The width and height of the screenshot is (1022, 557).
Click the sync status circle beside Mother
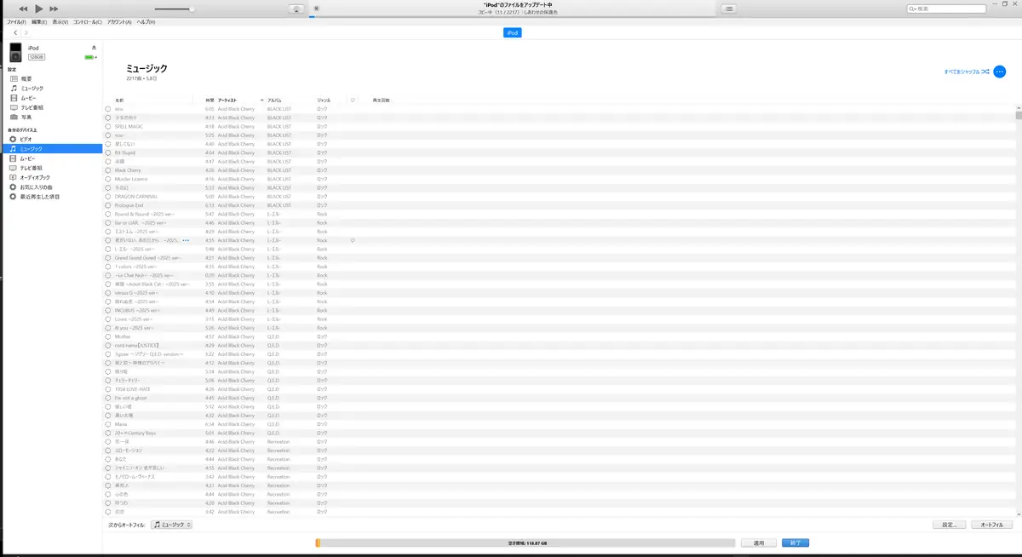click(108, 336)
